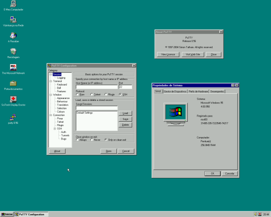This screenshot has width=271, height=217.
Task: Click the Delete session button
Action: 126,125
